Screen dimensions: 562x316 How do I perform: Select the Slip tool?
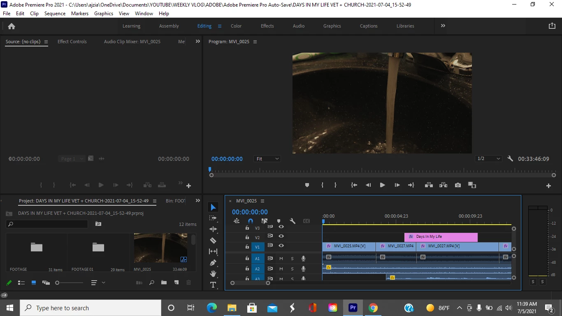coord(213,251)
